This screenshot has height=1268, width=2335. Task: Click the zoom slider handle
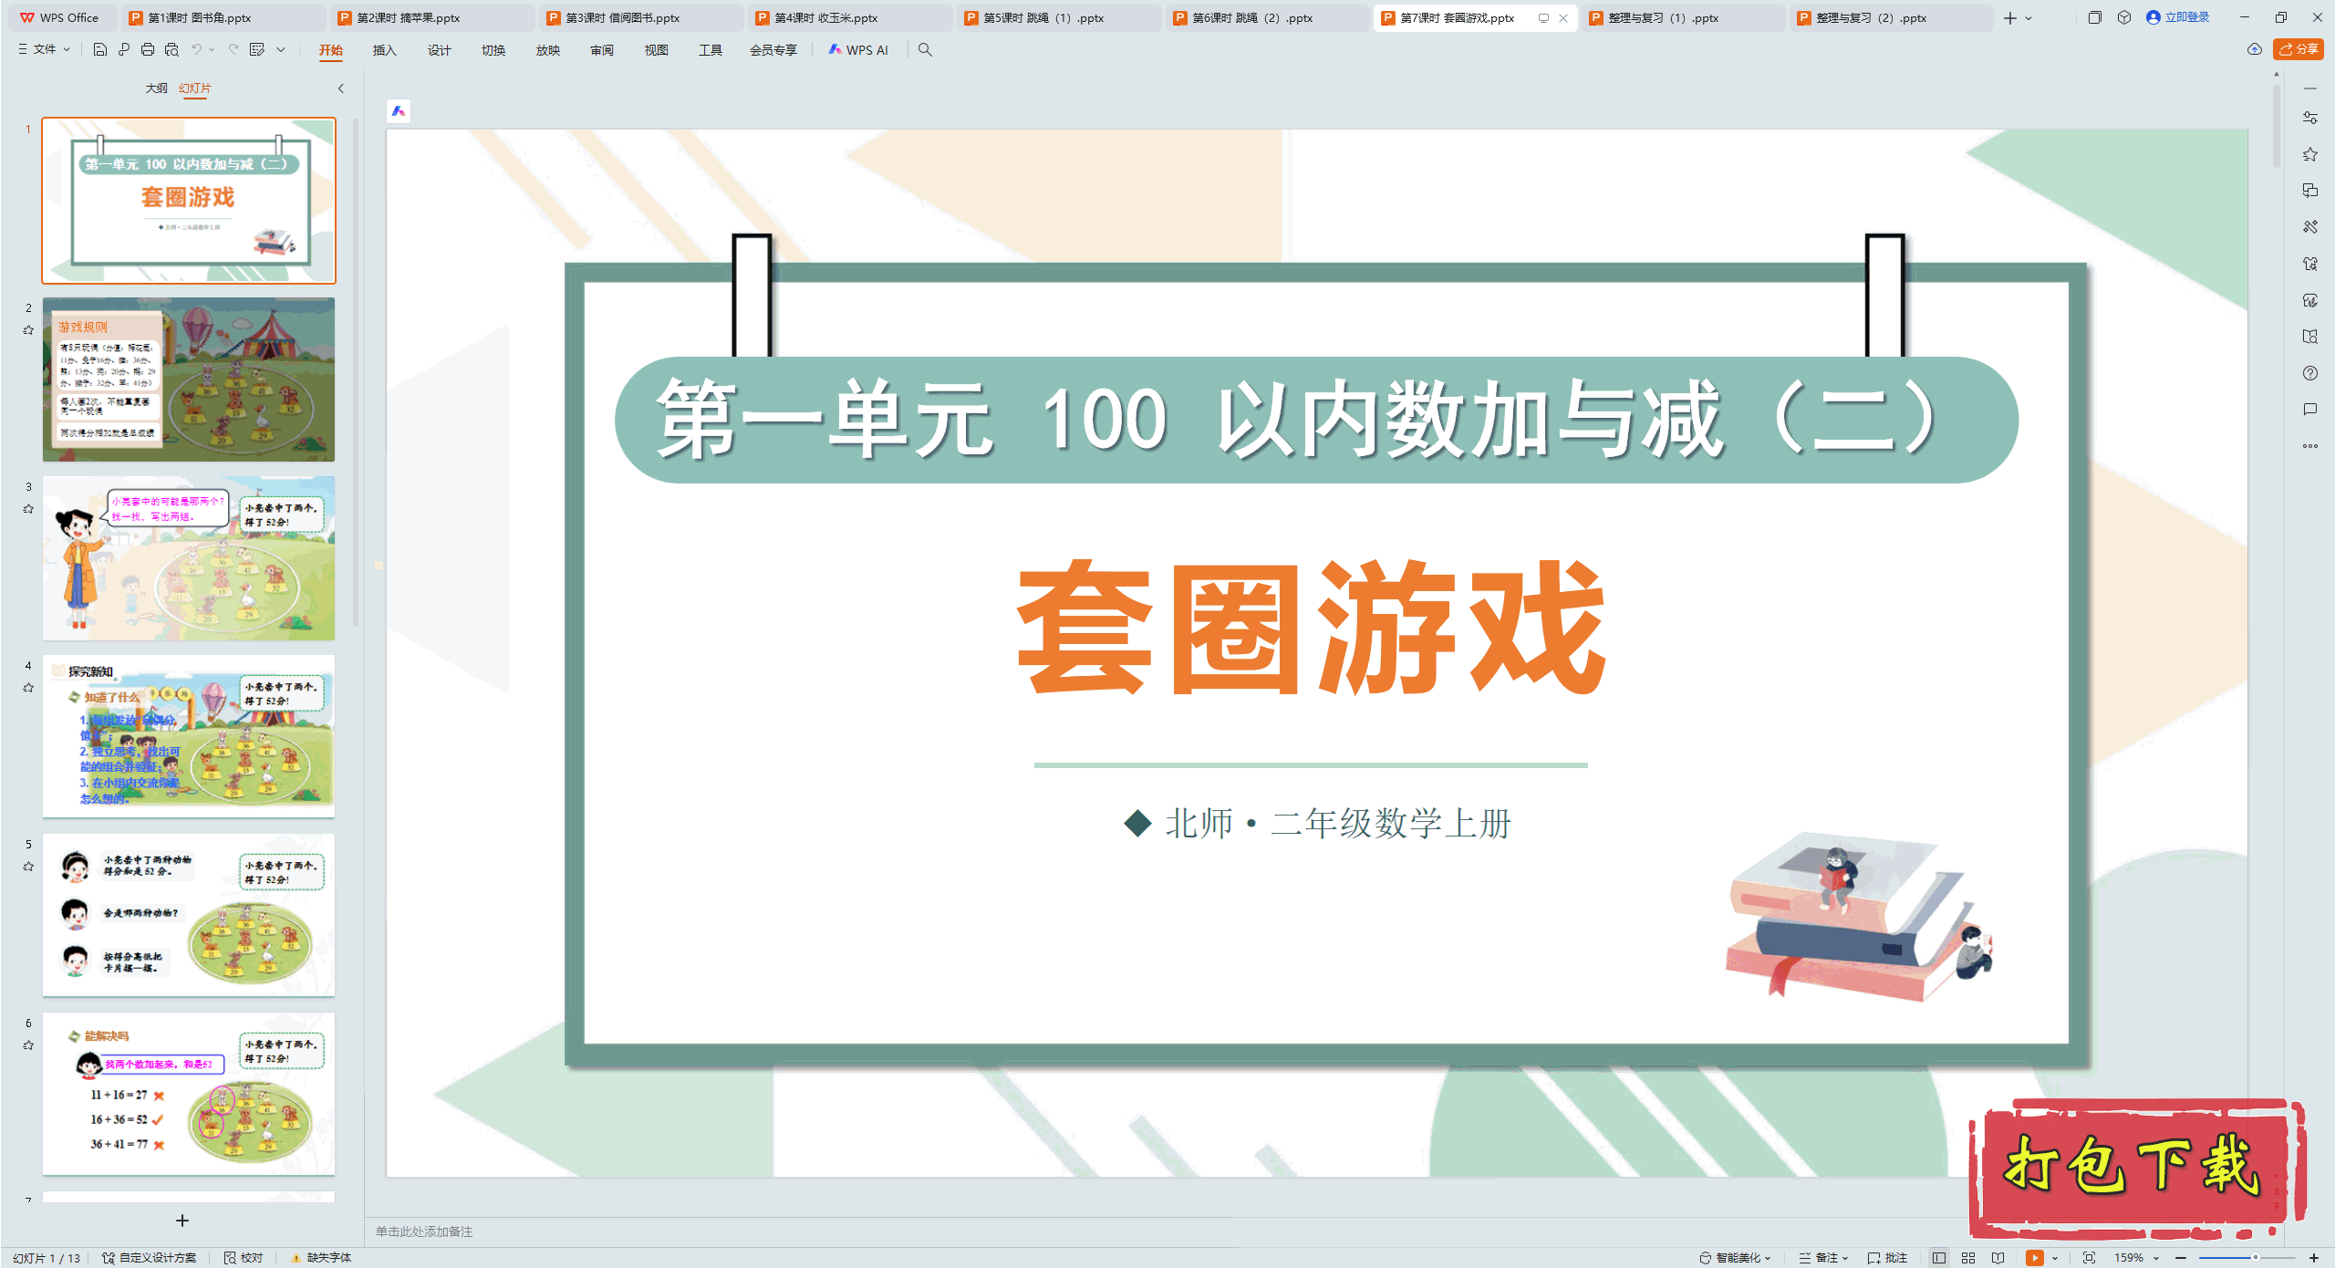coord(2255,1257)
